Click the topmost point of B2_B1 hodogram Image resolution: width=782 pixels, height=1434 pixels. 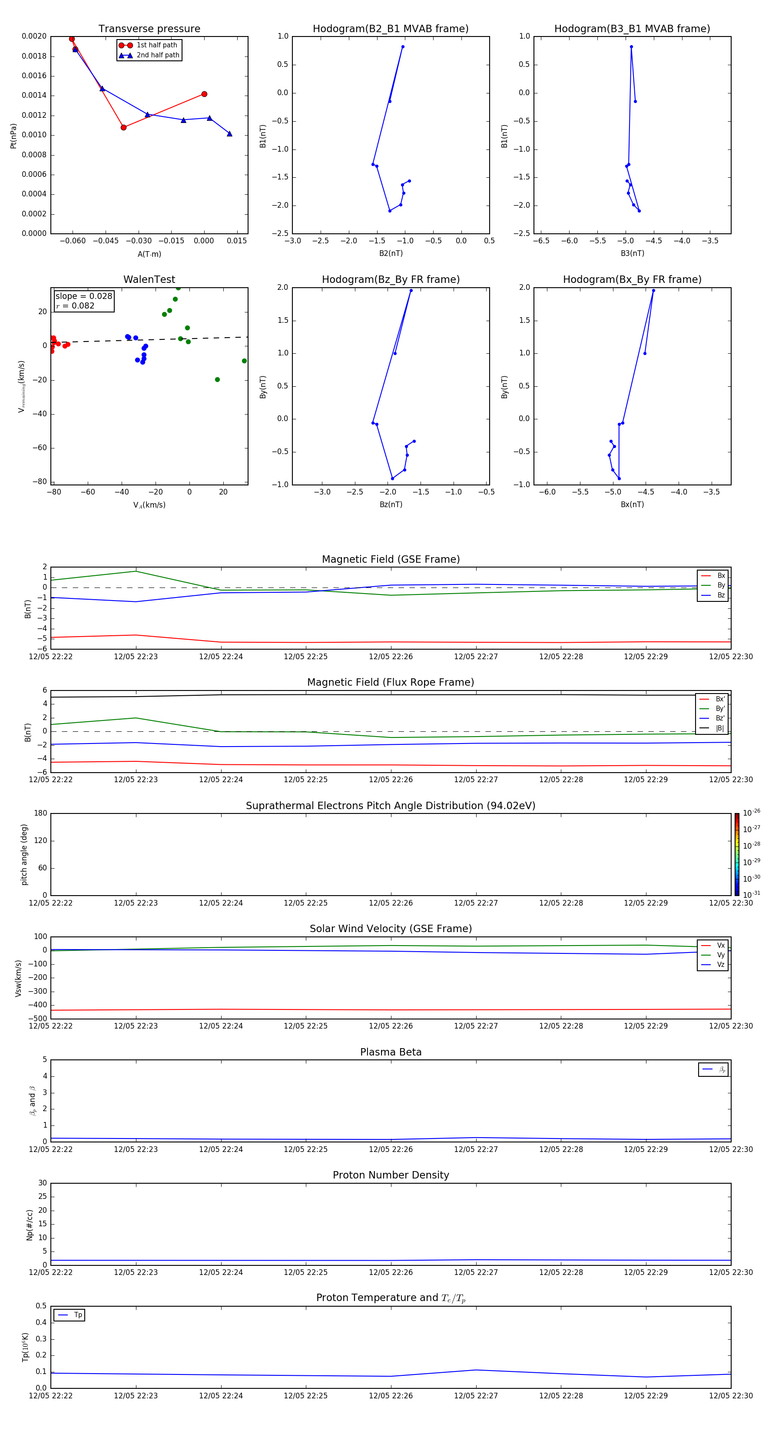click(x=403, y=47)
